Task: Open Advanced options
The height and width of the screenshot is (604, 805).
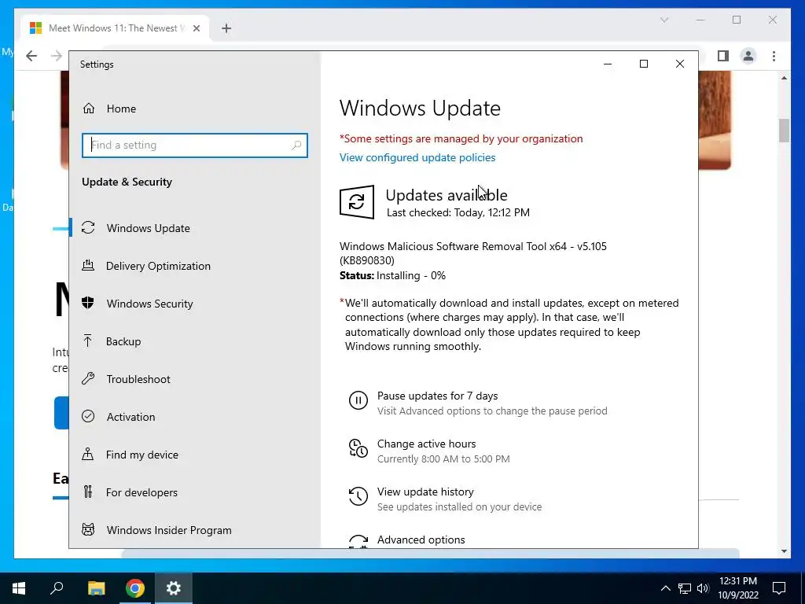Action: (x=421, y=540)
